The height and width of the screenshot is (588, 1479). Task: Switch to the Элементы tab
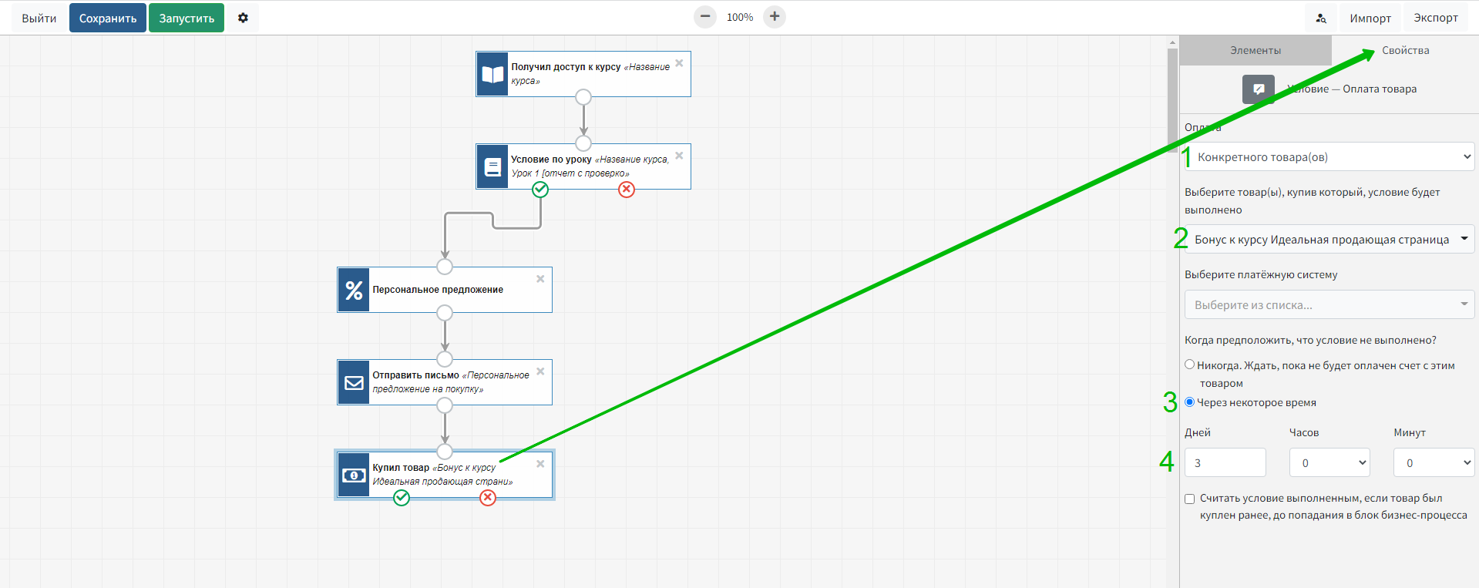(x=1255, y=51)
